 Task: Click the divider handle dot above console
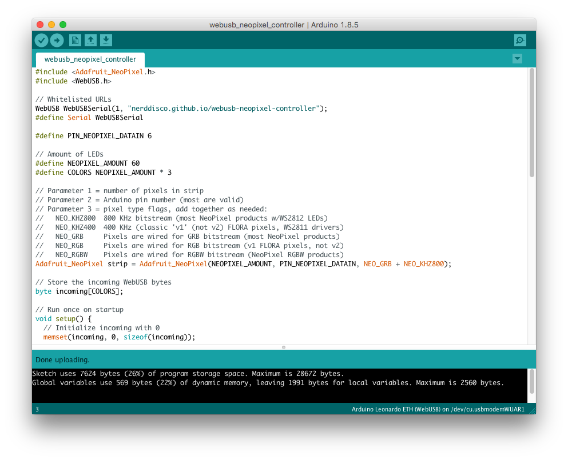[x=284, y=347]
